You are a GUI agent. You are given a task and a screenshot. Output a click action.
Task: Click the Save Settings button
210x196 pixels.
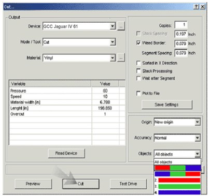[167, 104]
